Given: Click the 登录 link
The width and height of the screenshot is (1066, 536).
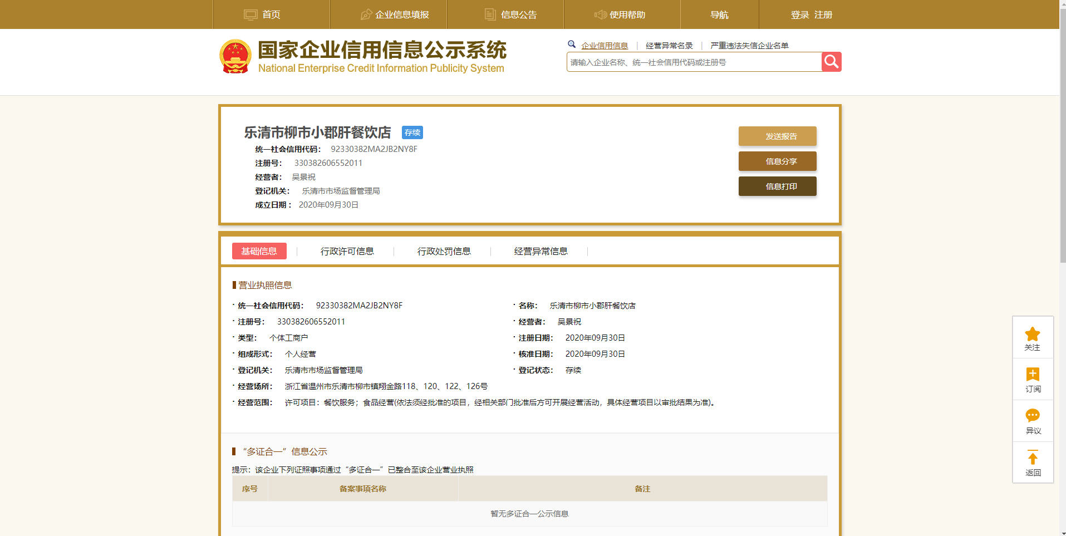Looking at the screenshot, I should [800, 14].
